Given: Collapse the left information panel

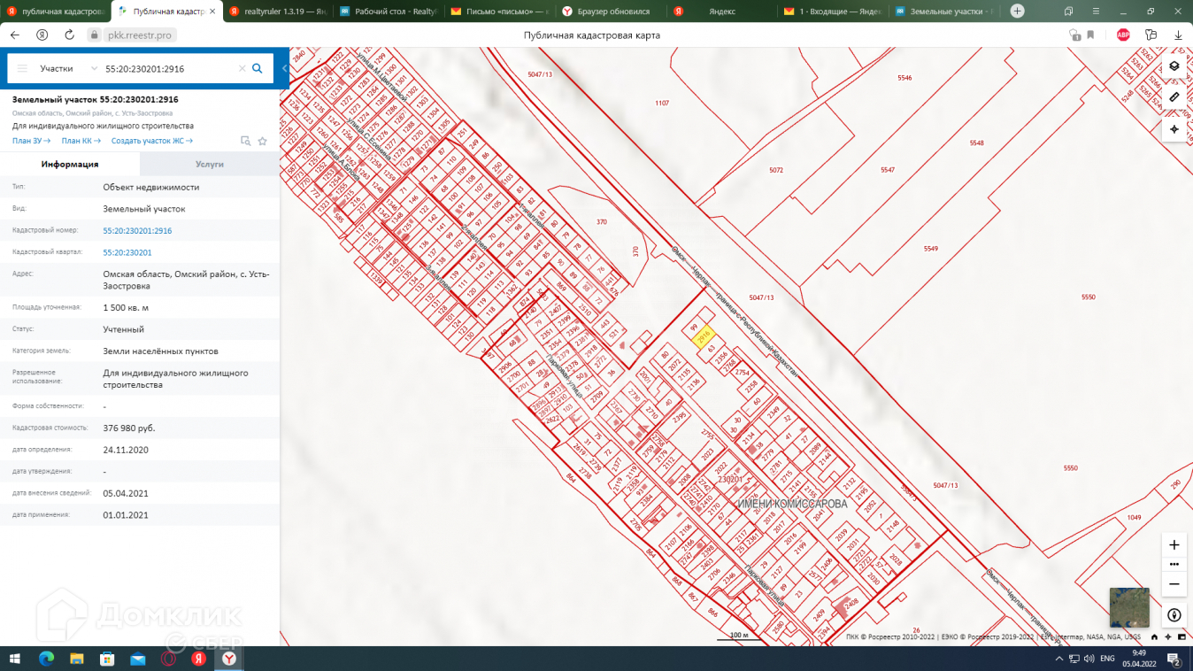Looking at the screenshot, I should pos(285,68).
